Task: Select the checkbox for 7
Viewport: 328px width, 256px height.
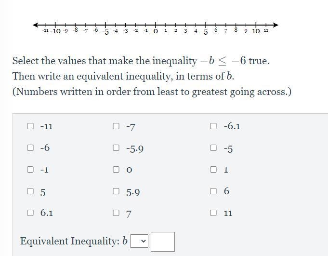Action: pyautogui.click(x=116, y=213)
